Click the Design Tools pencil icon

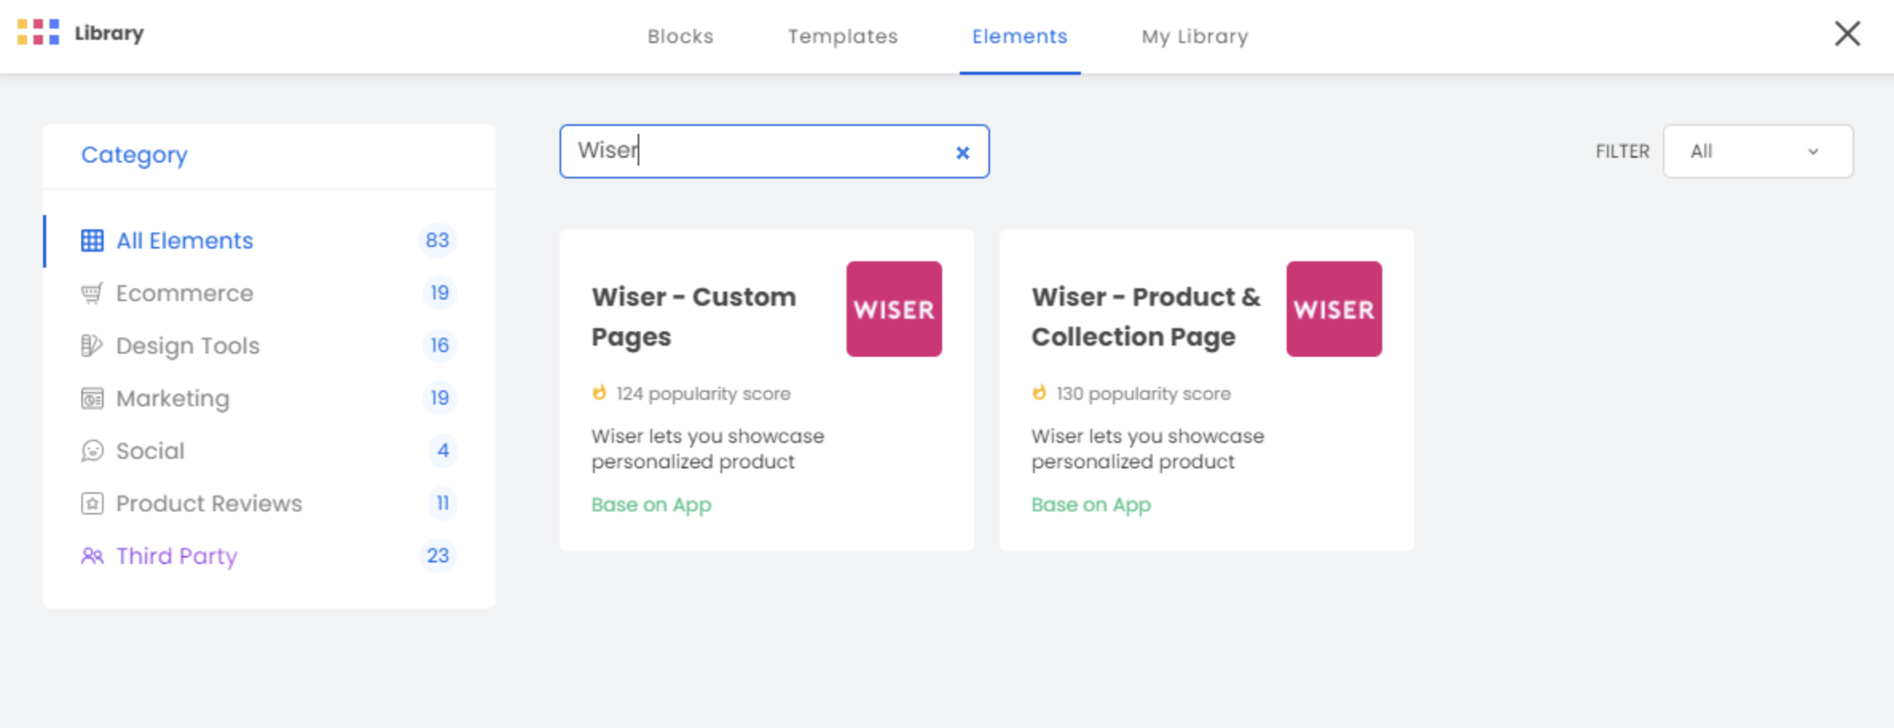92,346
